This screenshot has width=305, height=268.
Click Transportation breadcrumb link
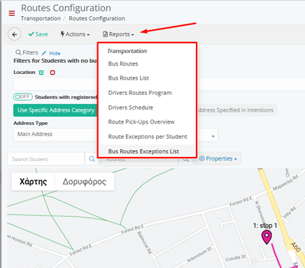point(41,18)
